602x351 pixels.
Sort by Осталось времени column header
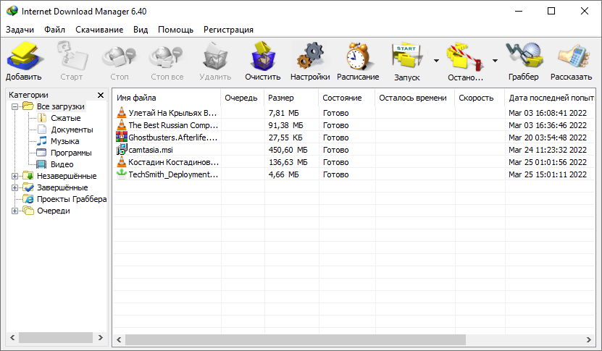pos(414,98)
